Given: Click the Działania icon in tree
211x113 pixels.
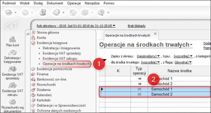Looking at the screenshot, I should tap(33, 90).
